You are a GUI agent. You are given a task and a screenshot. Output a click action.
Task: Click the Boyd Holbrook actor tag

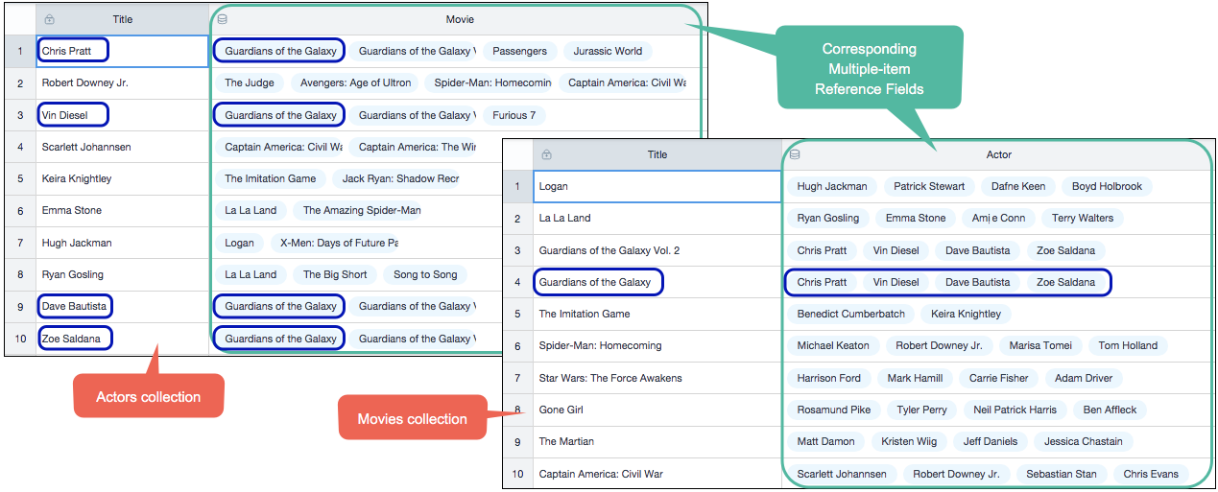(x=1108, y=186)
